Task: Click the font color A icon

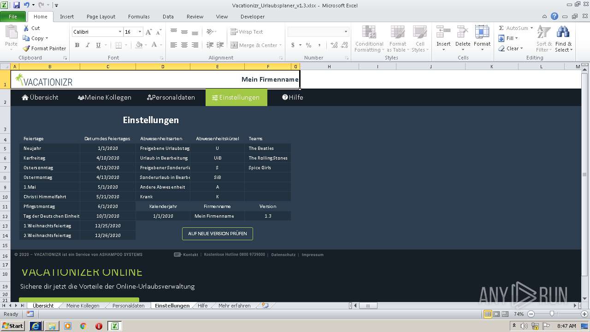Action: 154,45
